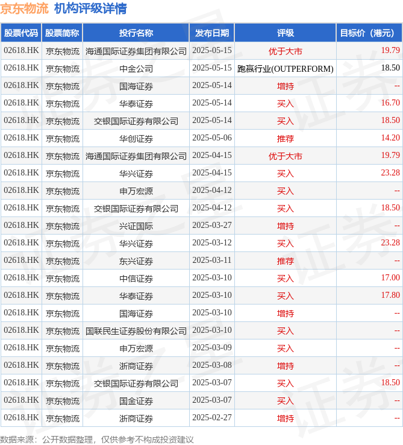Click the 中金公司 cell
The width and height of the screenshot is (403, 445).
(136, 69)
